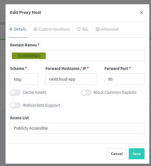Close the Edit Proxy Host dialog
The image size is (151, 166).
tap(141, 13)
